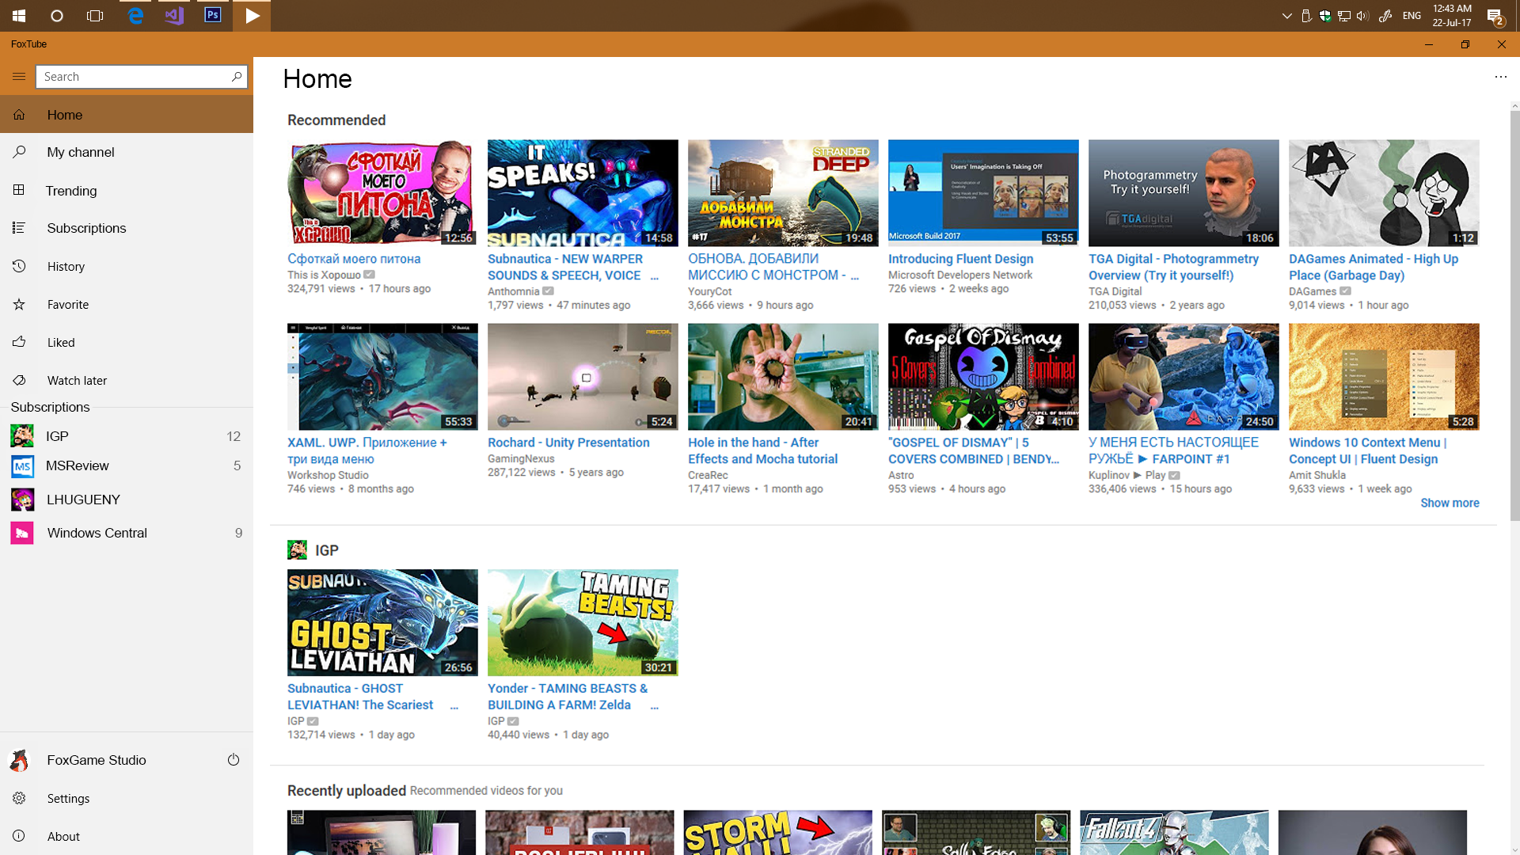Open the Introducing Fluent Design video title
Image resolution: width=1520 pixels, height=855 pixels.
click(960, 259)
